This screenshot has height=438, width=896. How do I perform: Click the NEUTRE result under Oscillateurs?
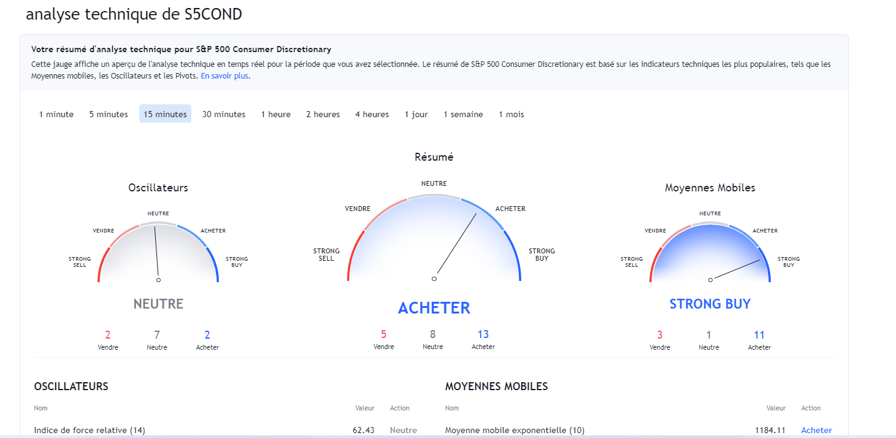pyautogui.click(x=158, y=304)
